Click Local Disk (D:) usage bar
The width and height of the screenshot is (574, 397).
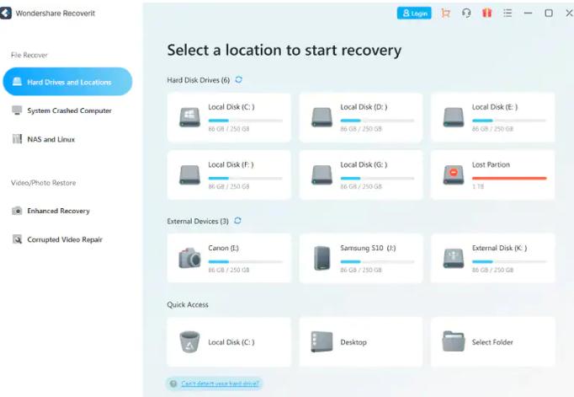(376, 121)
